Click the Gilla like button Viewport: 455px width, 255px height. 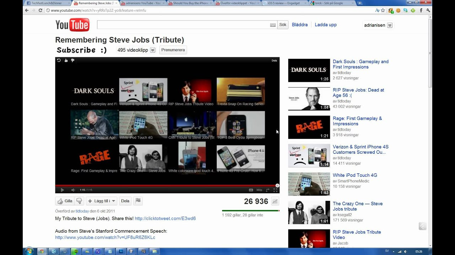64,201
